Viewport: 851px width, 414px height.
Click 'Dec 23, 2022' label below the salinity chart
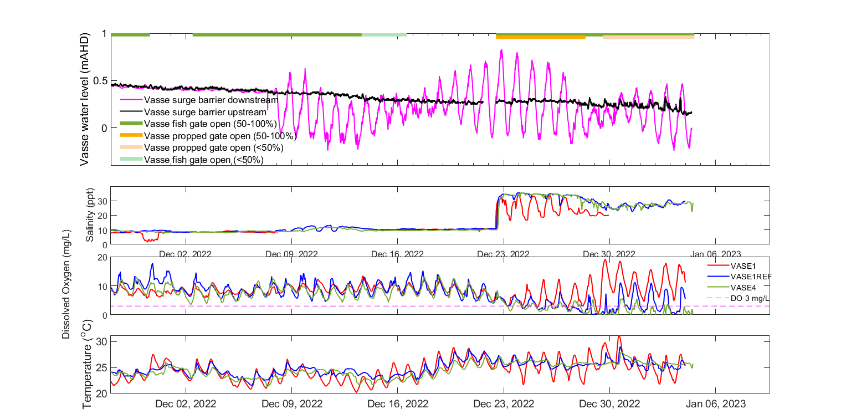coord(504,254)
